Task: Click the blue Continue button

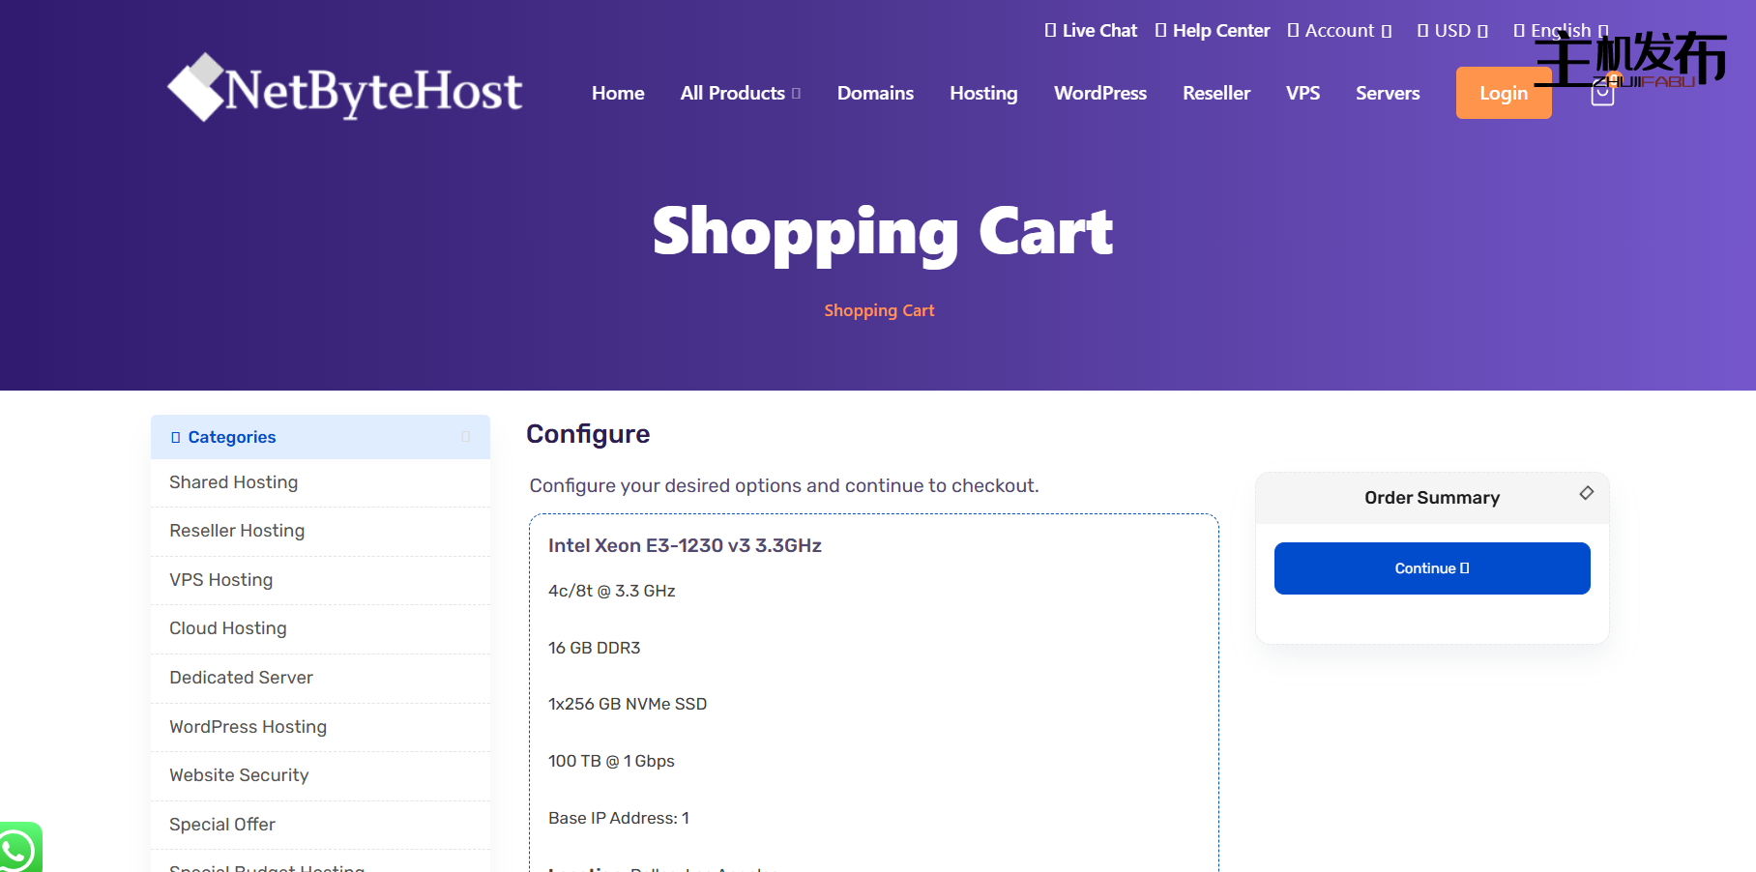Action: click(1432, 568)
